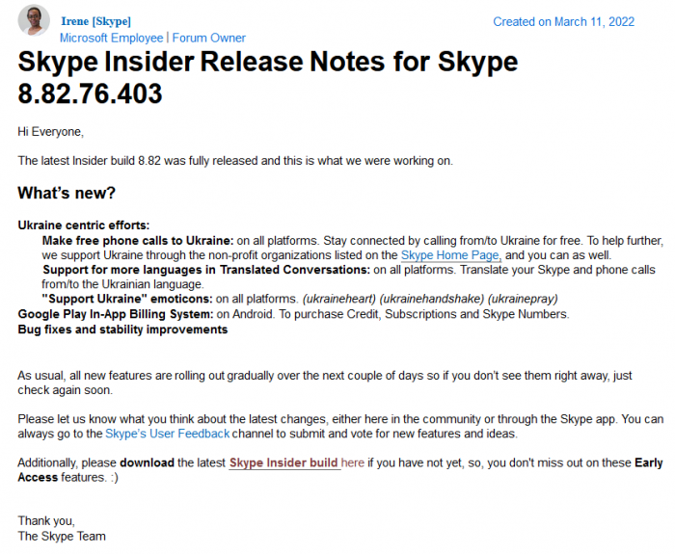
Task: Open the Skype Insider build link
Action: [283, 462]
